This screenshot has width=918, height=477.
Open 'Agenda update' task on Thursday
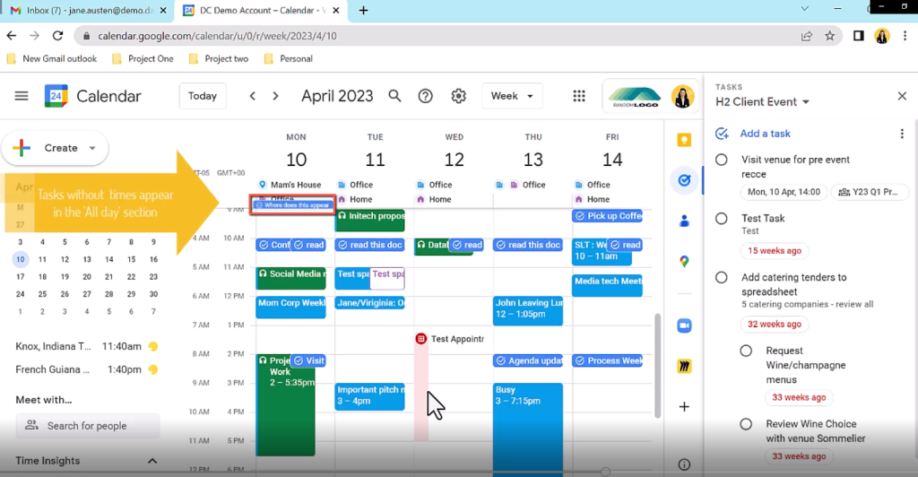528,360
